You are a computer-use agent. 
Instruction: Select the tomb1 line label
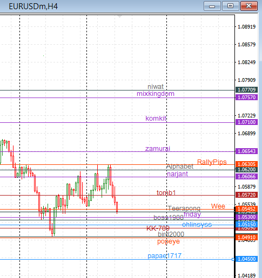tap(166, 193)
